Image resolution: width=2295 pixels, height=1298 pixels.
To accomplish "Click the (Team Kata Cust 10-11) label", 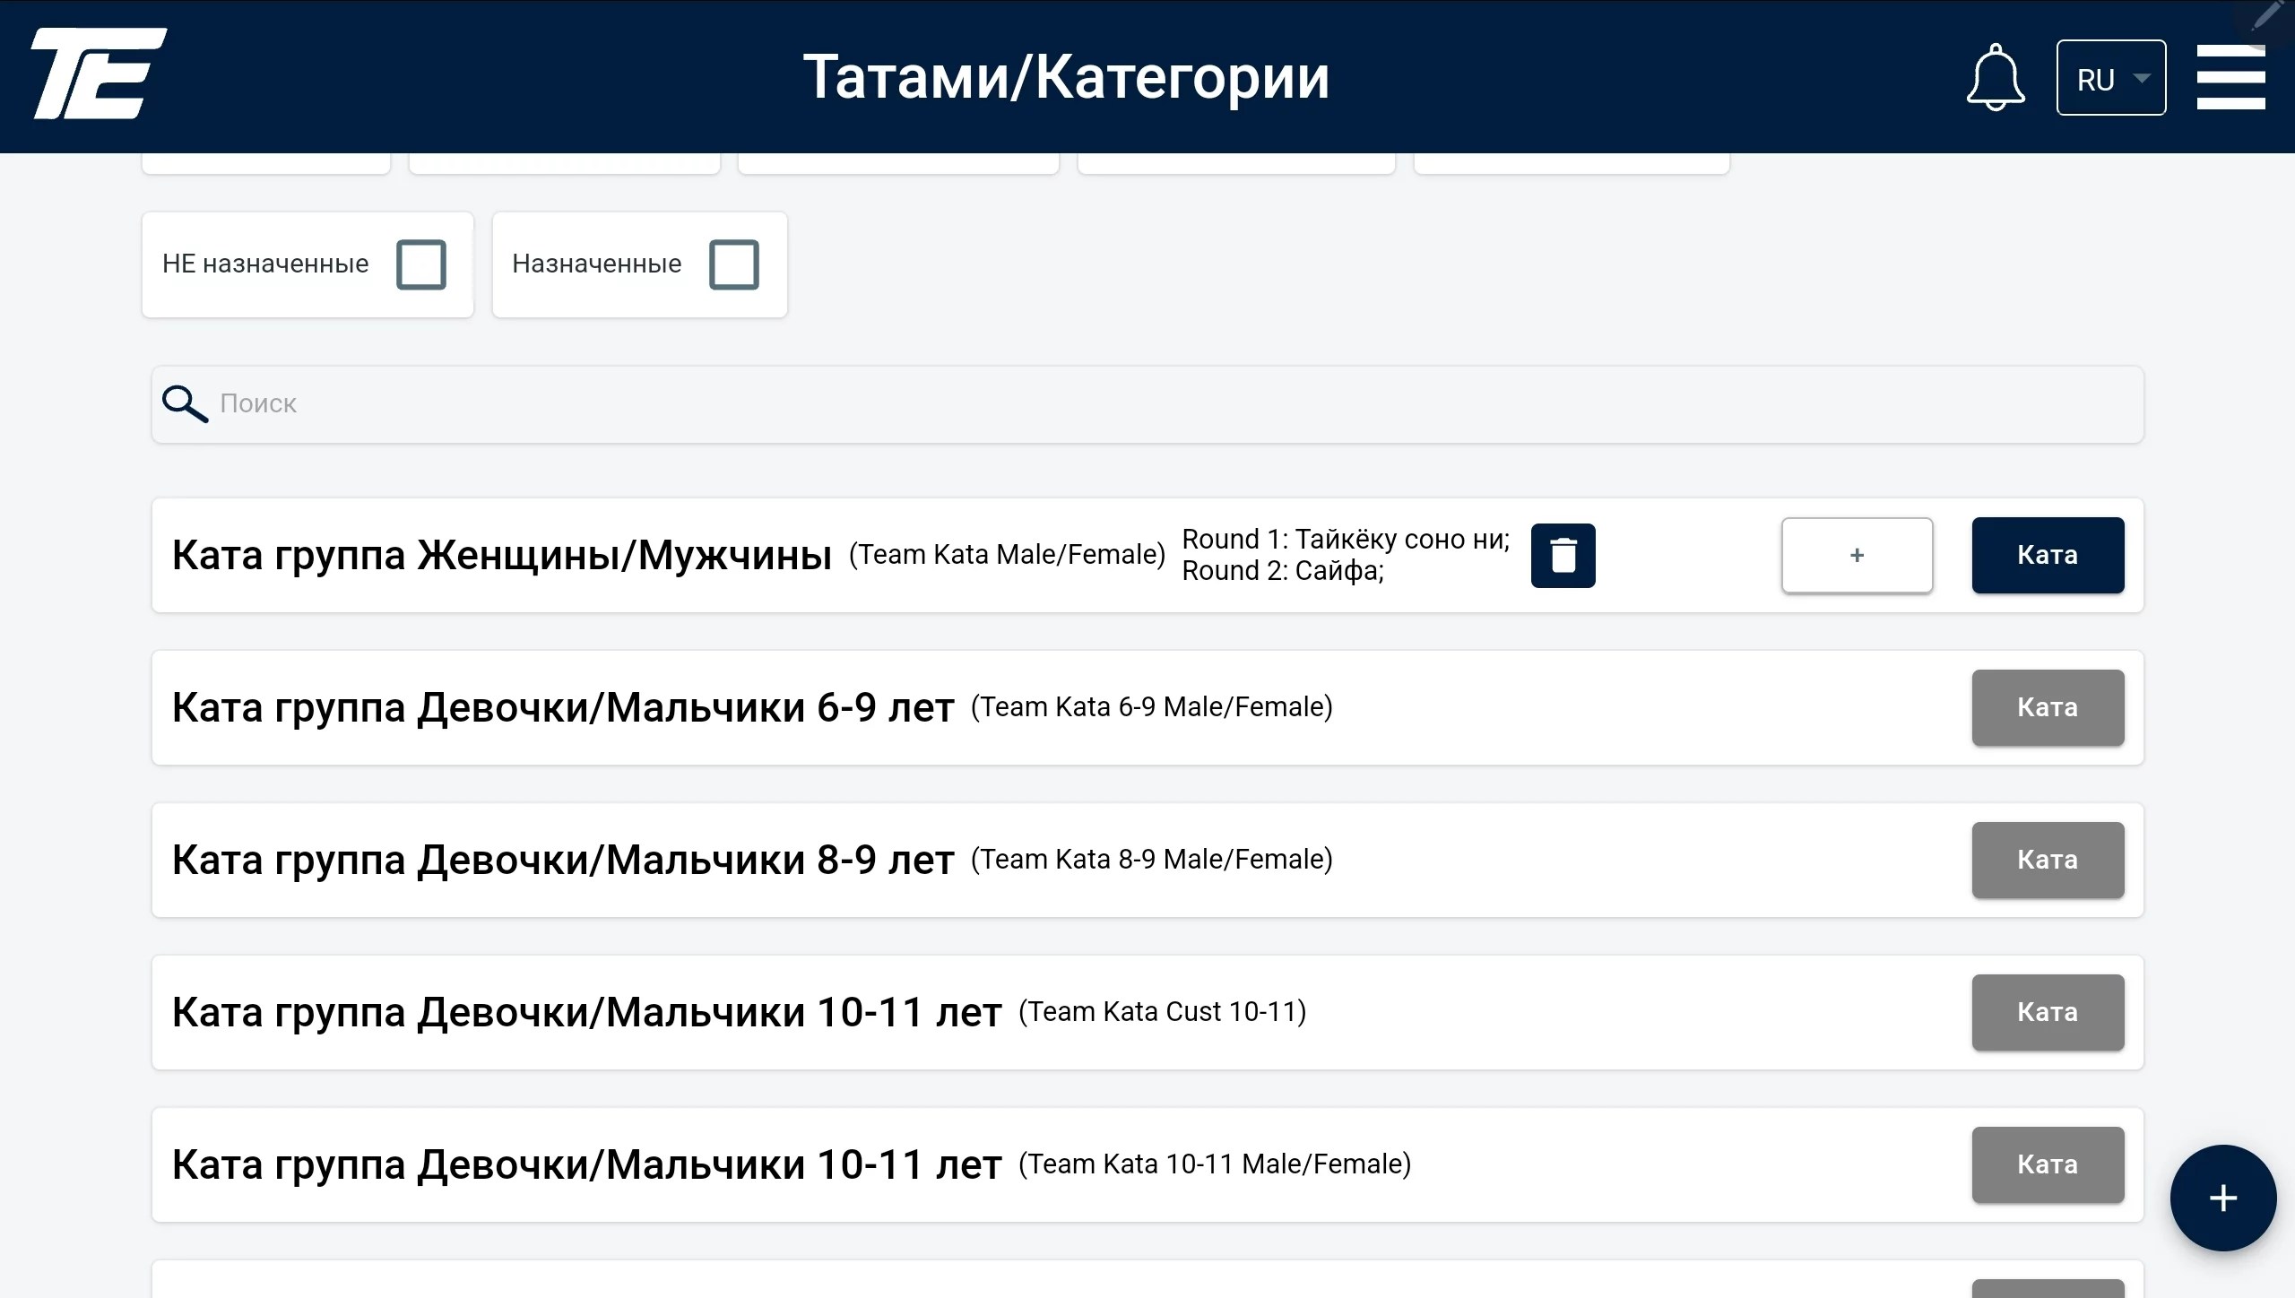I will pos(1163,1012).
